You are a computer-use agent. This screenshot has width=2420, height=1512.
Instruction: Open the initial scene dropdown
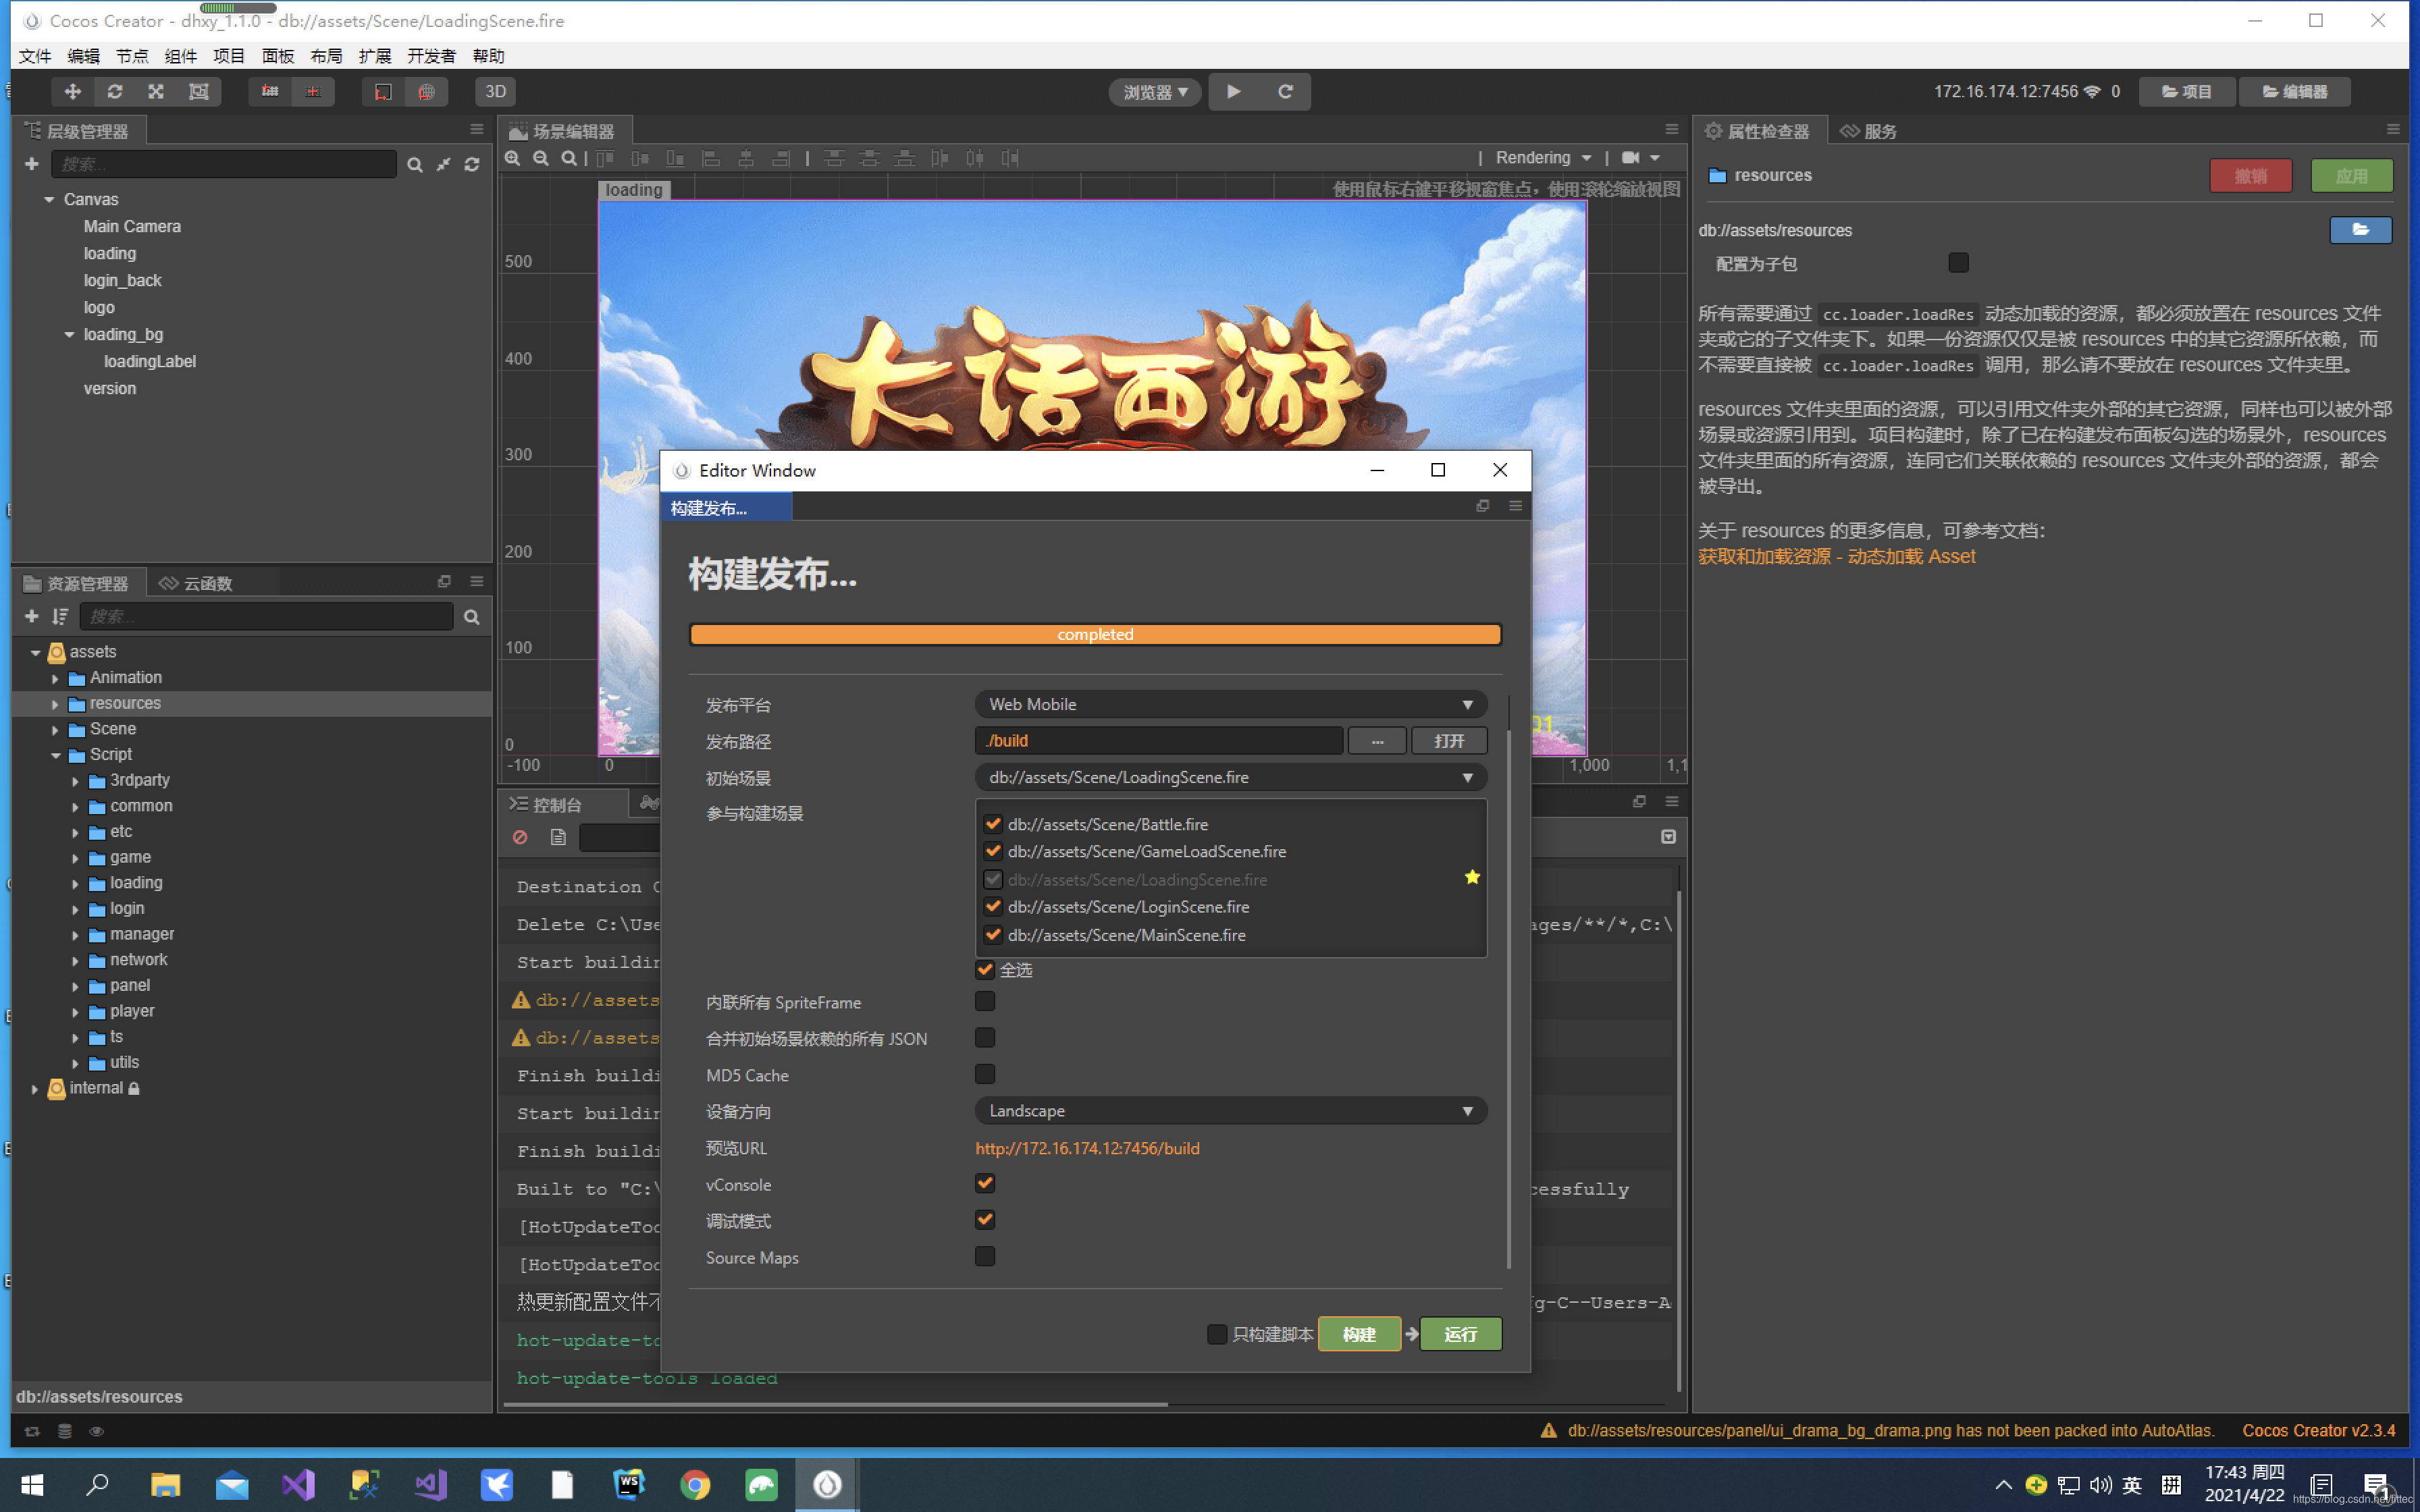1231,777
